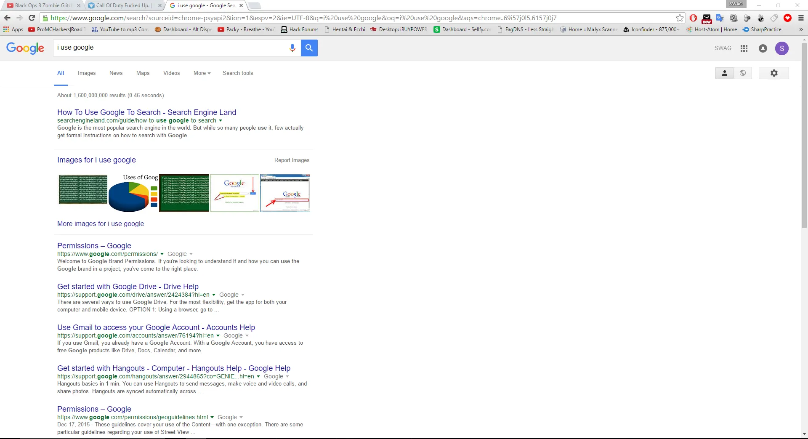Expand Accounts Help result URL arrow

[218, 336]
